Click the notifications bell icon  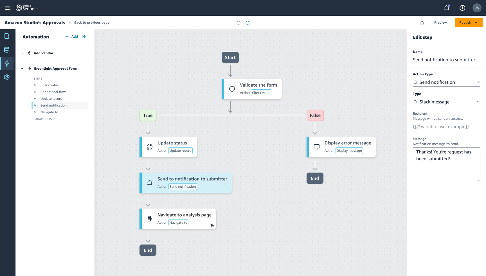coord(447,8)
